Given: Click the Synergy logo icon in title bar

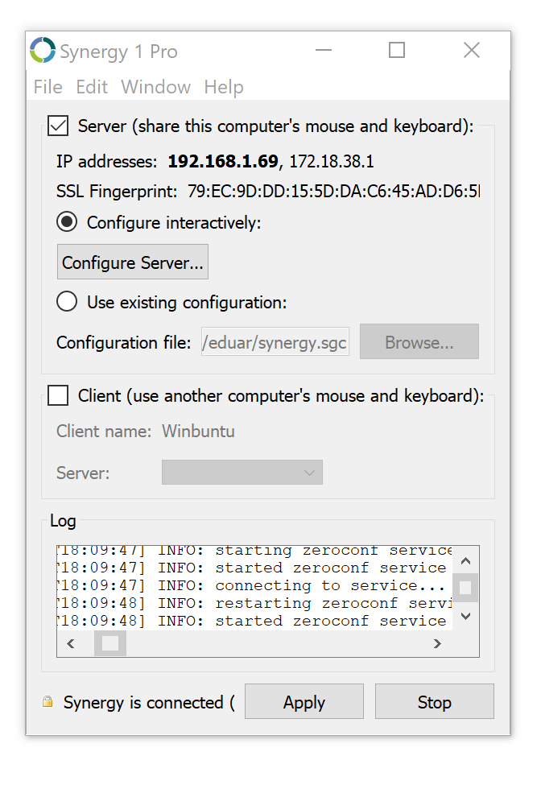Looking at the screenshot, I should click(x=43, y=51).
